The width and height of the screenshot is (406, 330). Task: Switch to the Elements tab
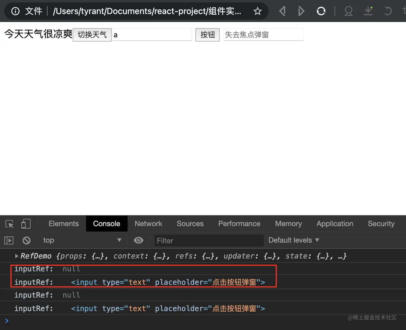[x=64, y=224]
